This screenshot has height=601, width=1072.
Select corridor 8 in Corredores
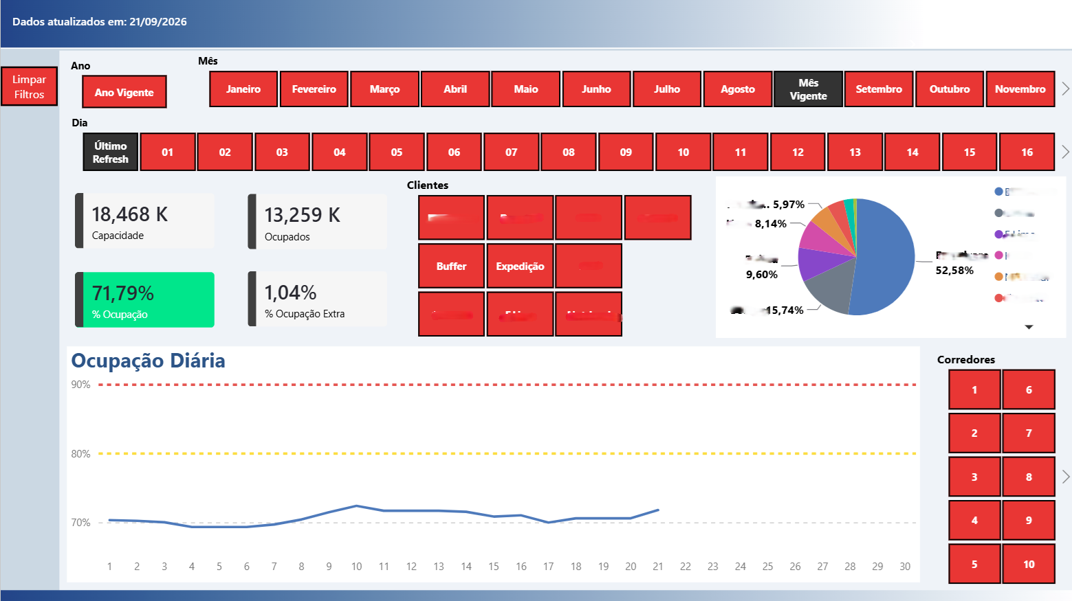pyautogui.click(x=1029, y=477)
